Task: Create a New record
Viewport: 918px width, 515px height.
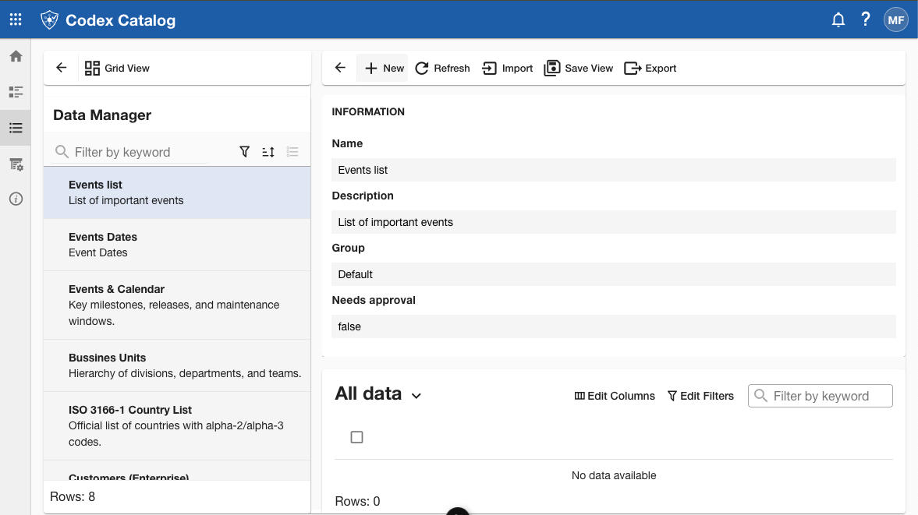Action: pyautogui.click(x=384, y=69)
